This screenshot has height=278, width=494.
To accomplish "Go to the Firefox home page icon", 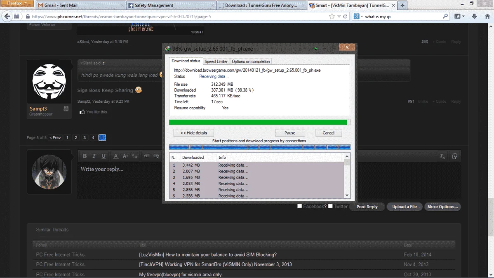I will (x=487, y=16).
